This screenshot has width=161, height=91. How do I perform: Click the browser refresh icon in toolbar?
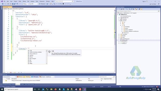click(47, 4)
